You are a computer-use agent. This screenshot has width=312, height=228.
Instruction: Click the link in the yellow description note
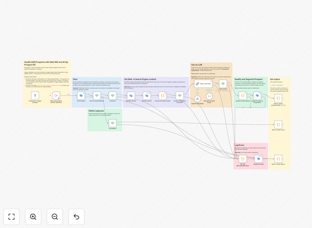pos(48,85)
